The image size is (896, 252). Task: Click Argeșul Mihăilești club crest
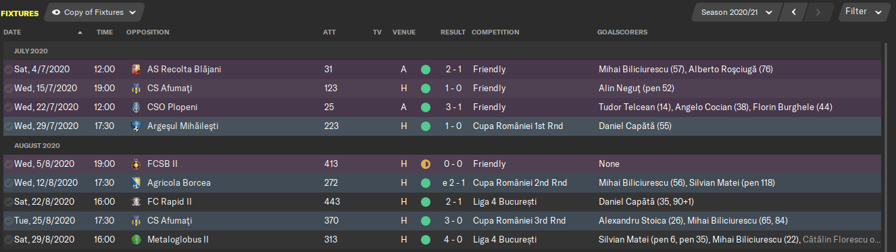pos(136,126)
